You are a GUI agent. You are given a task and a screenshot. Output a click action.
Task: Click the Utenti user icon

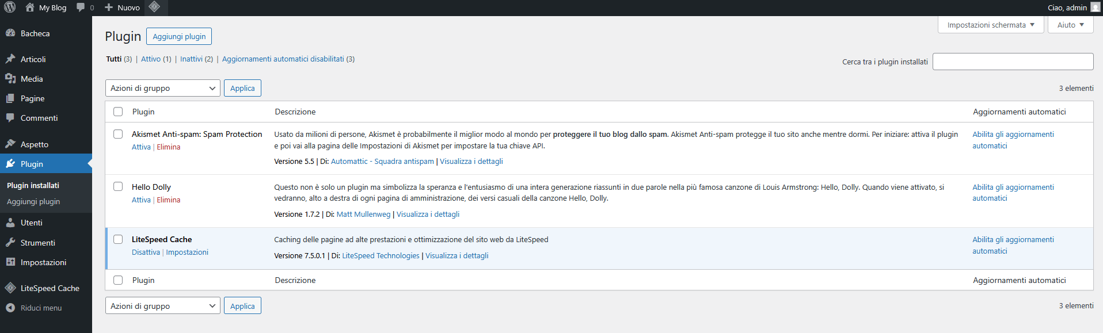pyautogui.click(x=10, y=223)
